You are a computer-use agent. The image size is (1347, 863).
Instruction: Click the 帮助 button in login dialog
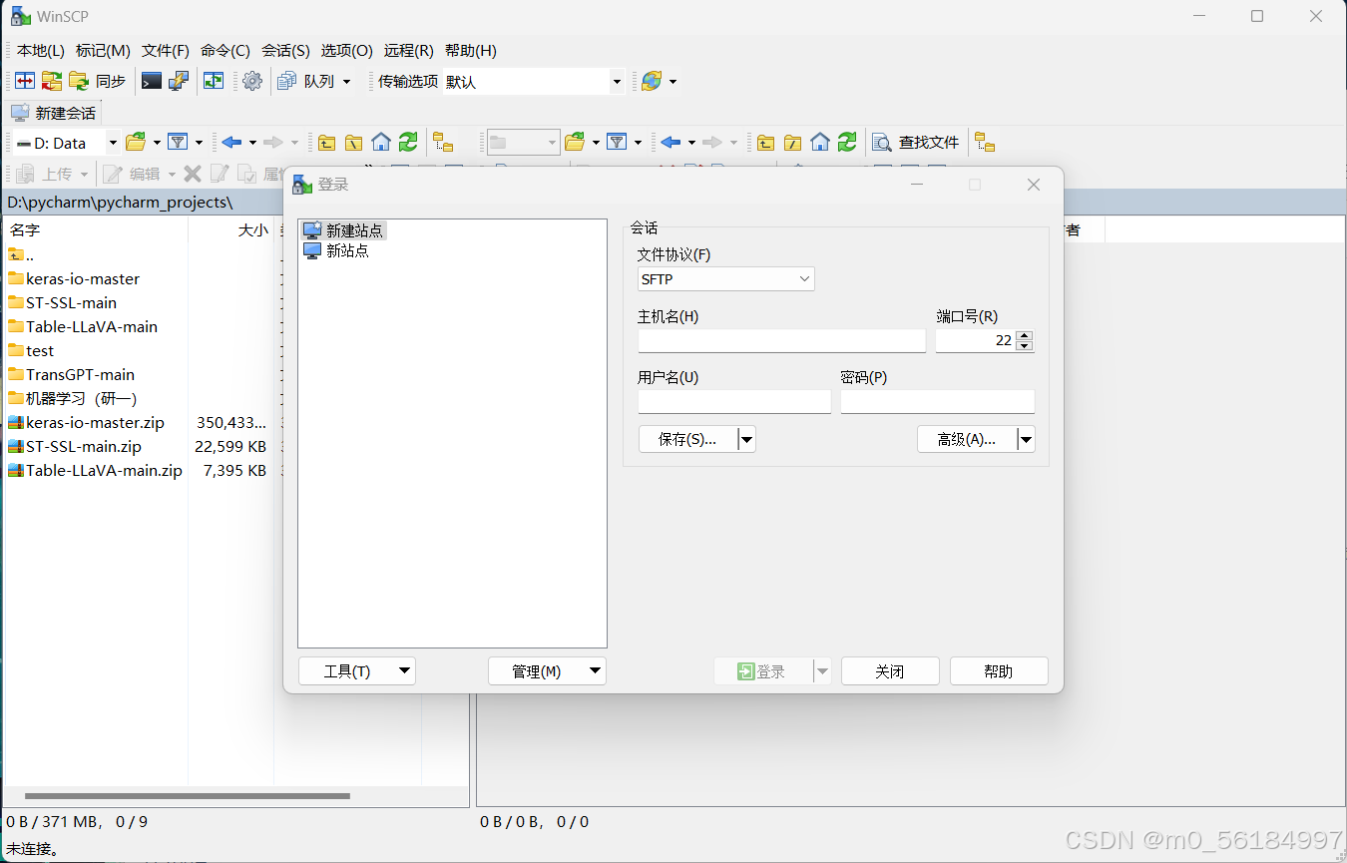(x=999, y=671)
